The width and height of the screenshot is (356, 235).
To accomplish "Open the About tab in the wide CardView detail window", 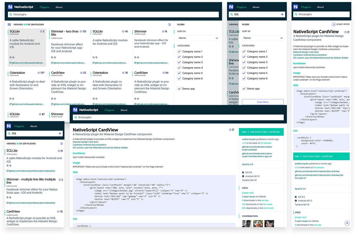I will click(x=124, y=110).
